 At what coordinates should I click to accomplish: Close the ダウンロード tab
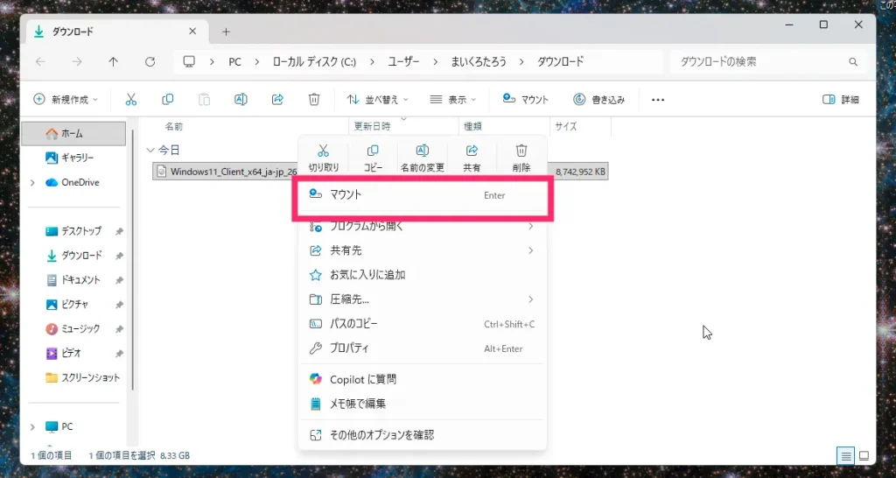tap(192, 32)
